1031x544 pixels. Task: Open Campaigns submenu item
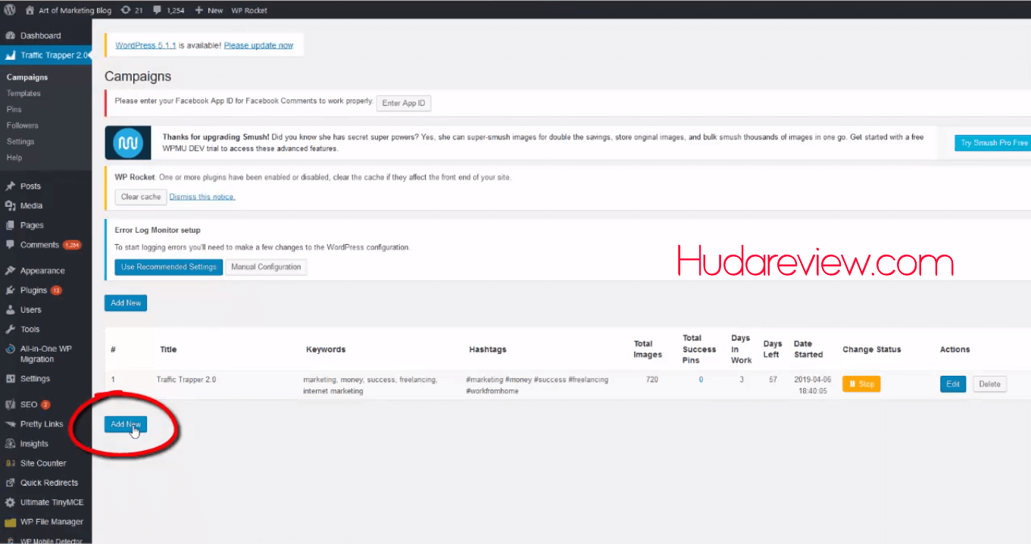click(x=27, y=77)
